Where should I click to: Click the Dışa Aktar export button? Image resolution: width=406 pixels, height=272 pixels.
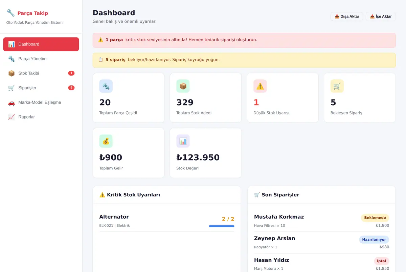tap(347, 17)
